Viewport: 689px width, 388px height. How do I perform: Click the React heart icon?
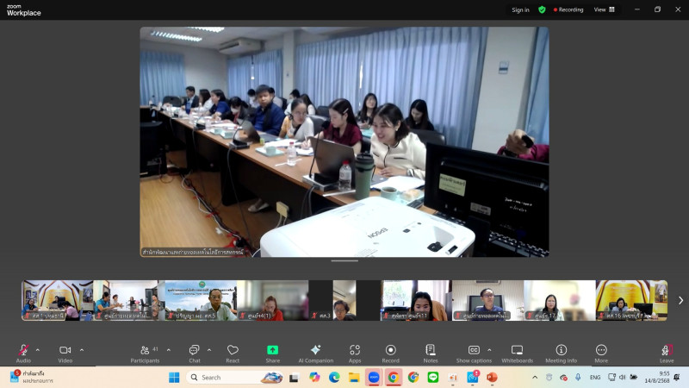233,351
